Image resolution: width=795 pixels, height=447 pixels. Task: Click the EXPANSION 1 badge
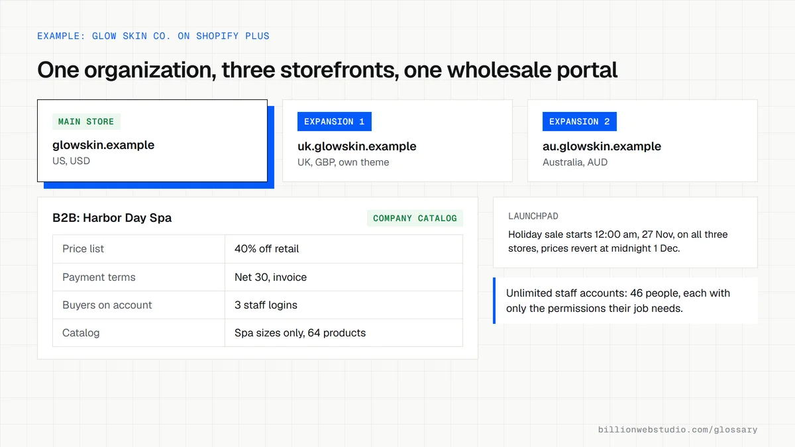click(x=335, y=122)
